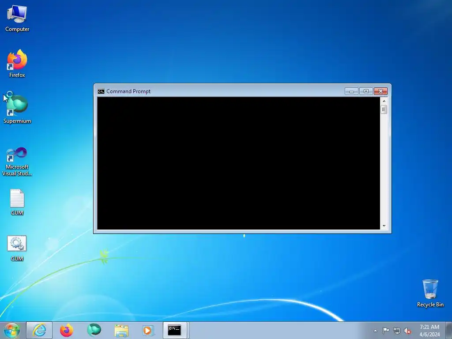Select the Supermium desktop shortcut
The height and width of the screenshot is (339, 452).
pos(17,109)
